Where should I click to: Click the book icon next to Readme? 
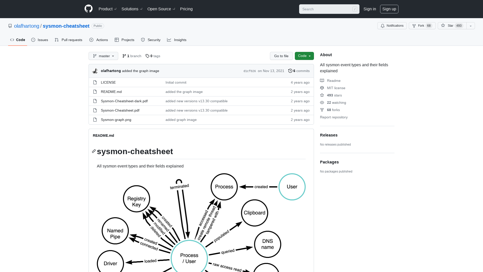coord(322,81)
